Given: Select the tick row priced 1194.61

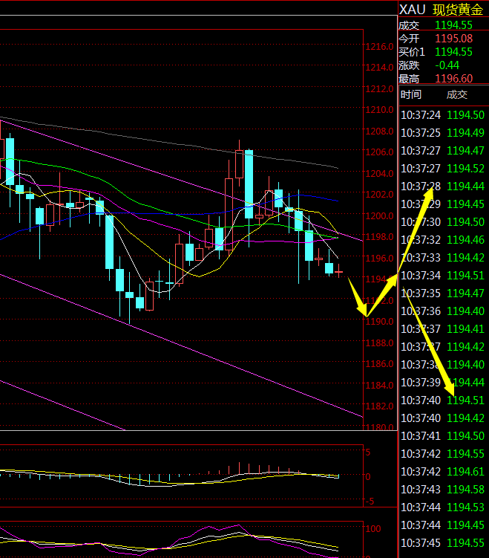Looking at the screenshot, I should pos(466,471).
